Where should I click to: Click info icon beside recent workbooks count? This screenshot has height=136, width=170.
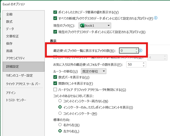[x=141, y=51]
